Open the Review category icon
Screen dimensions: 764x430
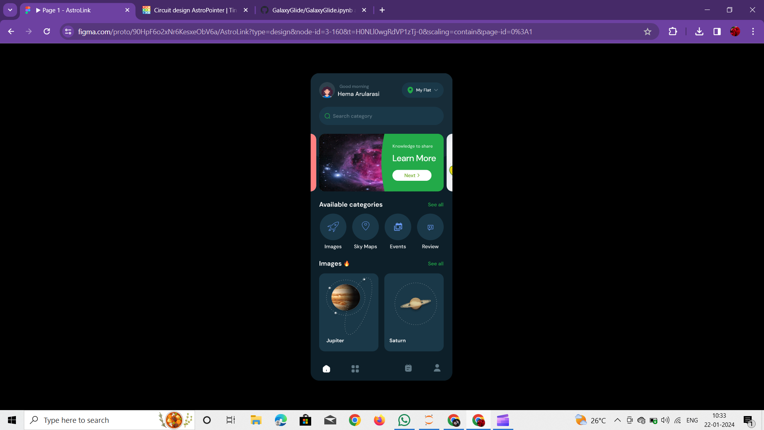[x=430, y=227]
